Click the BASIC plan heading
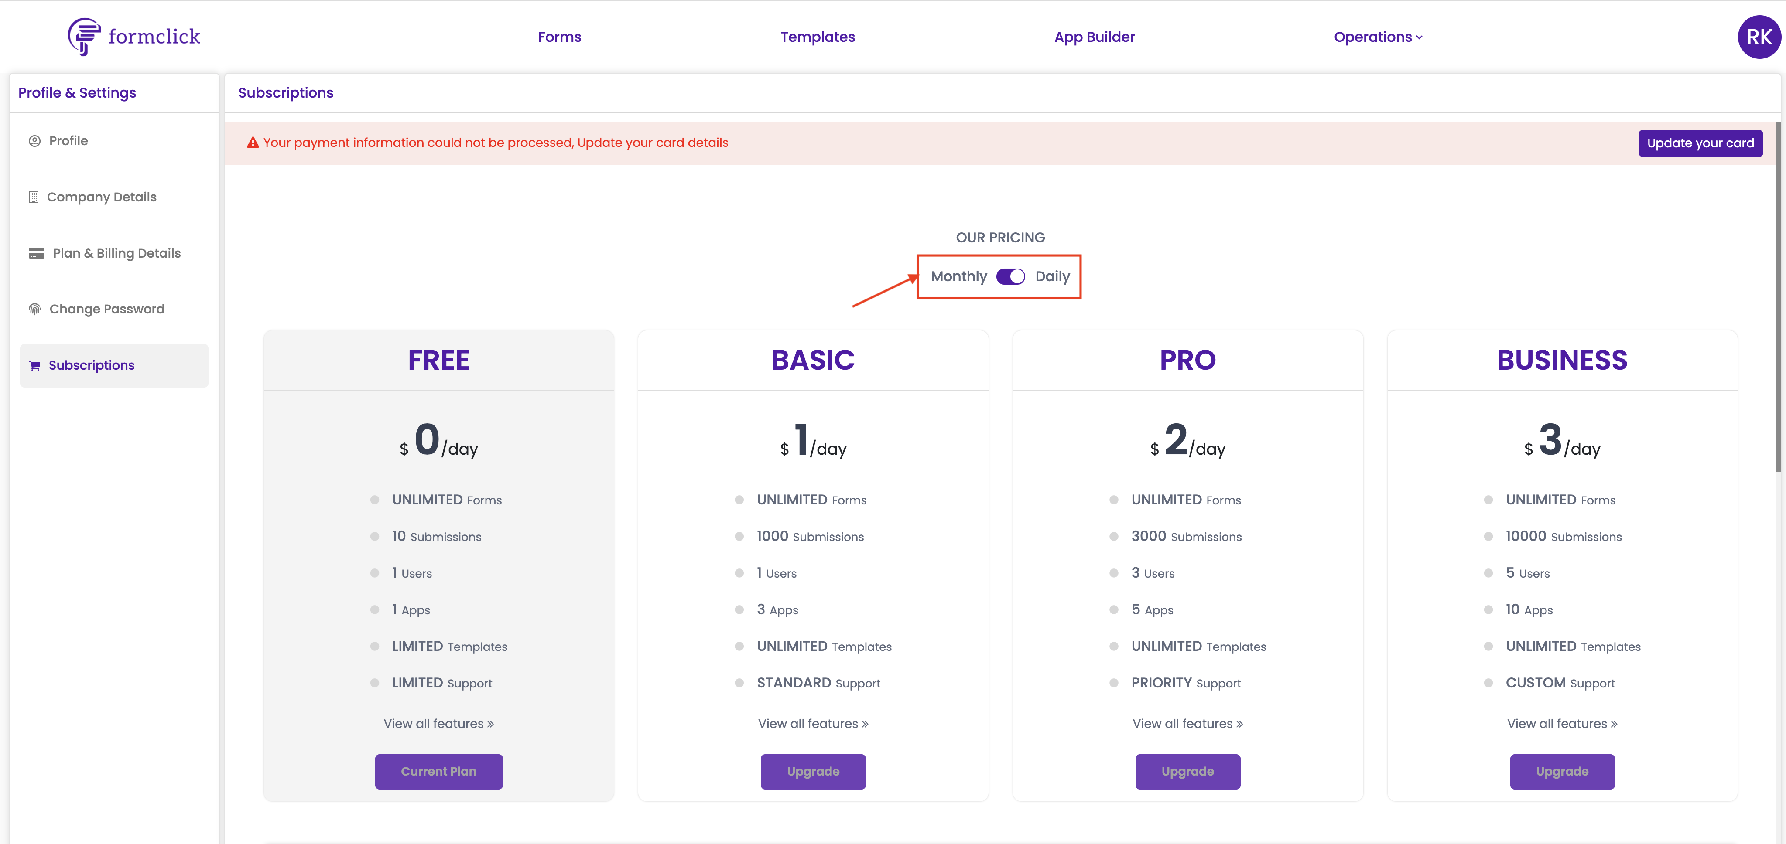This screenshot has height=844, width=1786. [813, 361]
